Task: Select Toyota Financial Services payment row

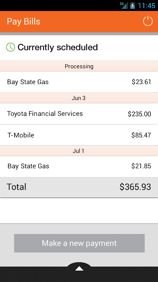Action: 79,114
